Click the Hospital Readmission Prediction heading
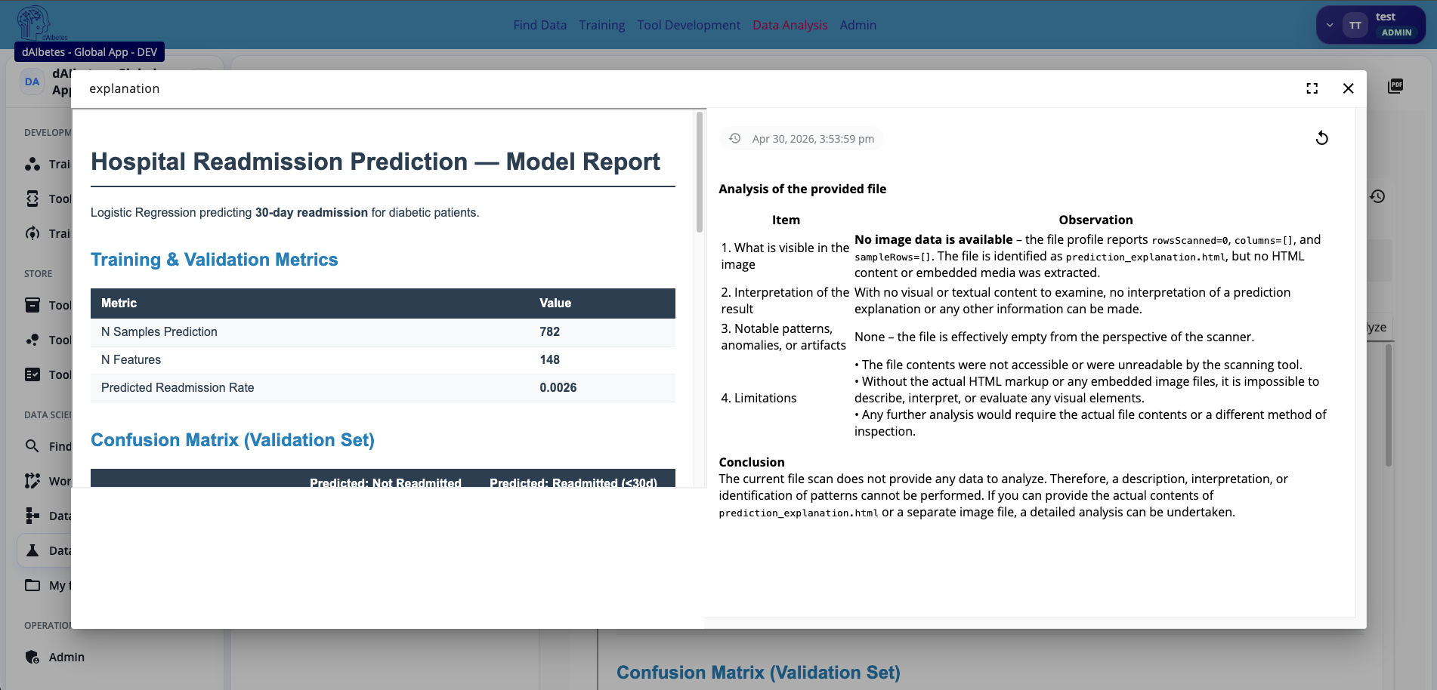1437x690 pixels. (x=375, y=162)
